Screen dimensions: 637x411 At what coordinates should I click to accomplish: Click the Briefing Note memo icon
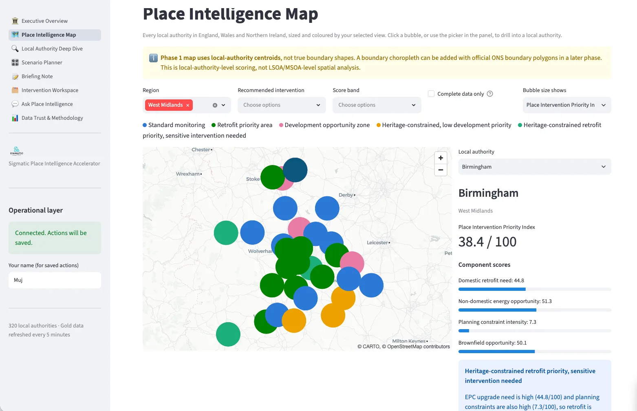15,76
